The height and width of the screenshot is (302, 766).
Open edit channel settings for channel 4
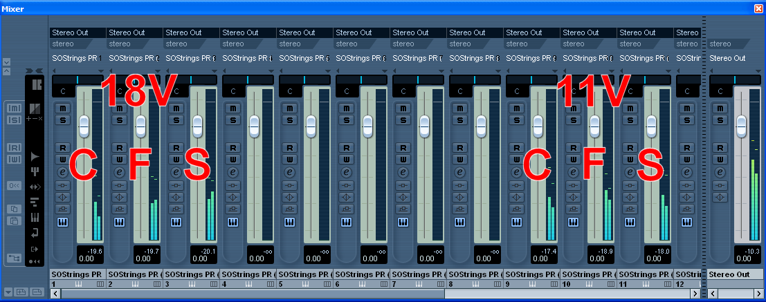232,172
